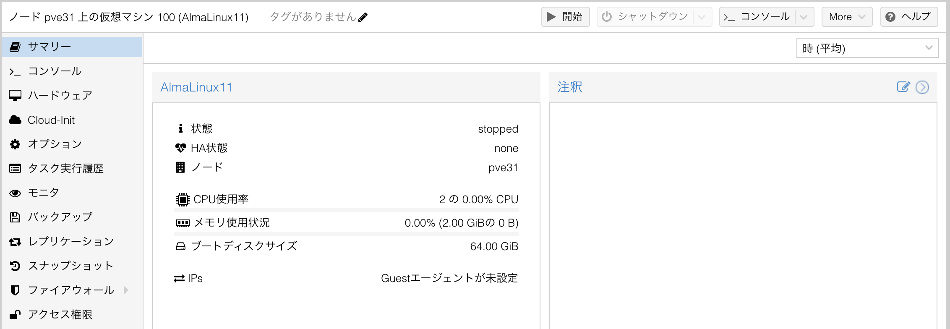Click the terminal icon next to sidebar コンソール
Viewport: 950px width, 329px height.
(x=15, y=72)
